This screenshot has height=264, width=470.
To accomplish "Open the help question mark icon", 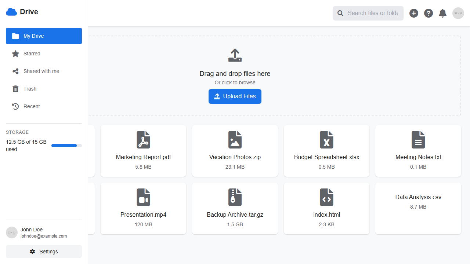I will tap(428, 13).
